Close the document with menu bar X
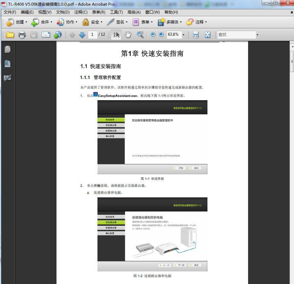294x284 pixels. click(292, 12)
